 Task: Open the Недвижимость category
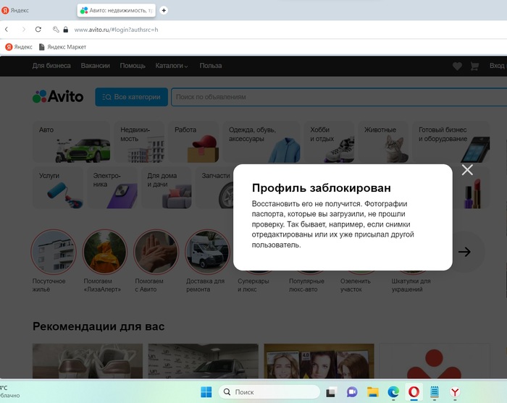[x=139, y=142]
